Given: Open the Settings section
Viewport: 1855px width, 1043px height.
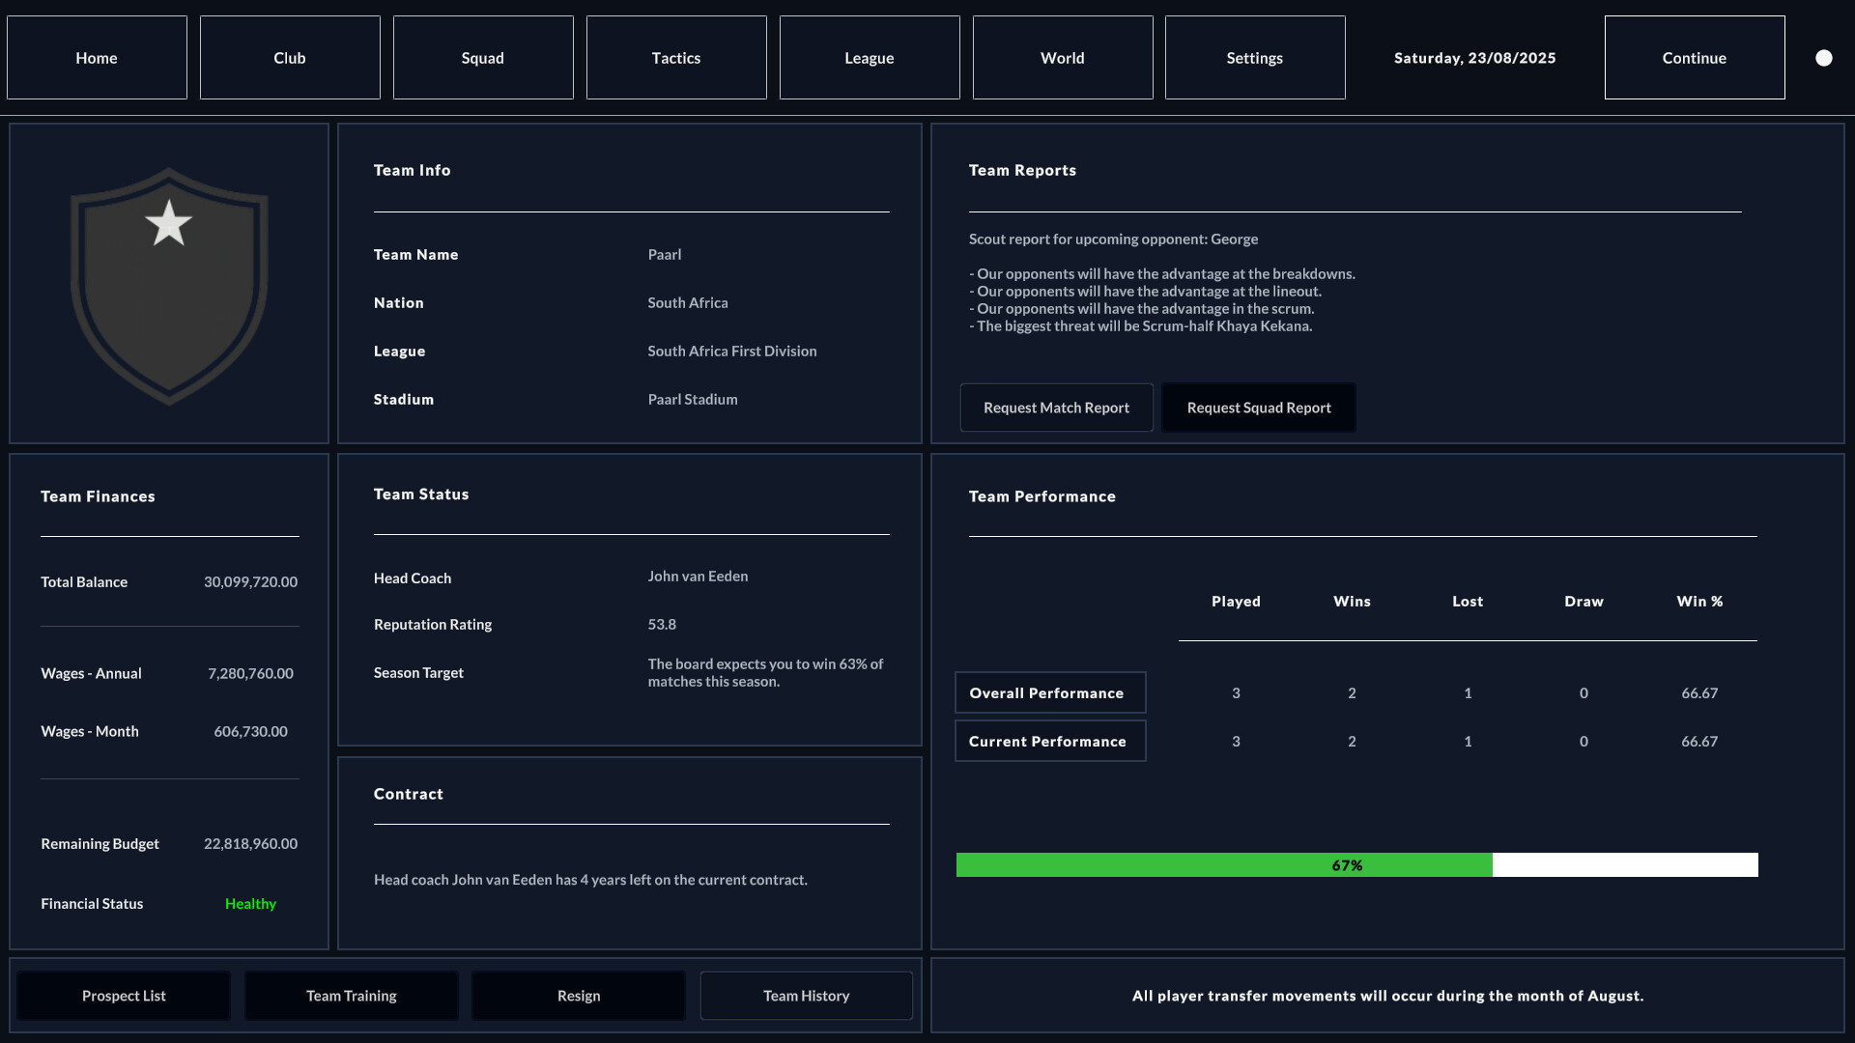Looking at the screenshot, I should pos(1254,57).
